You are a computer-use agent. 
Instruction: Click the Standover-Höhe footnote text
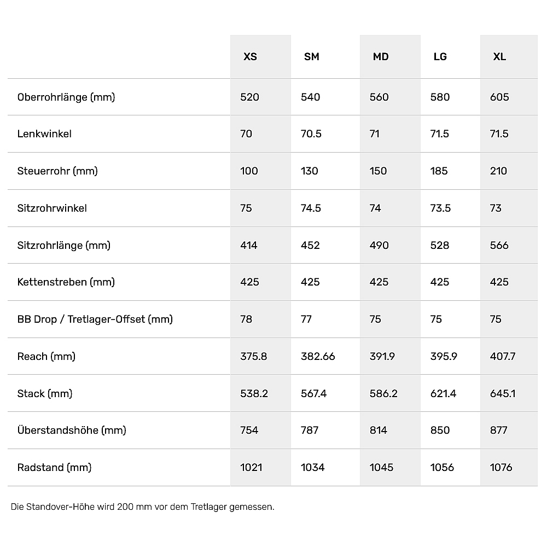point(143,507)
